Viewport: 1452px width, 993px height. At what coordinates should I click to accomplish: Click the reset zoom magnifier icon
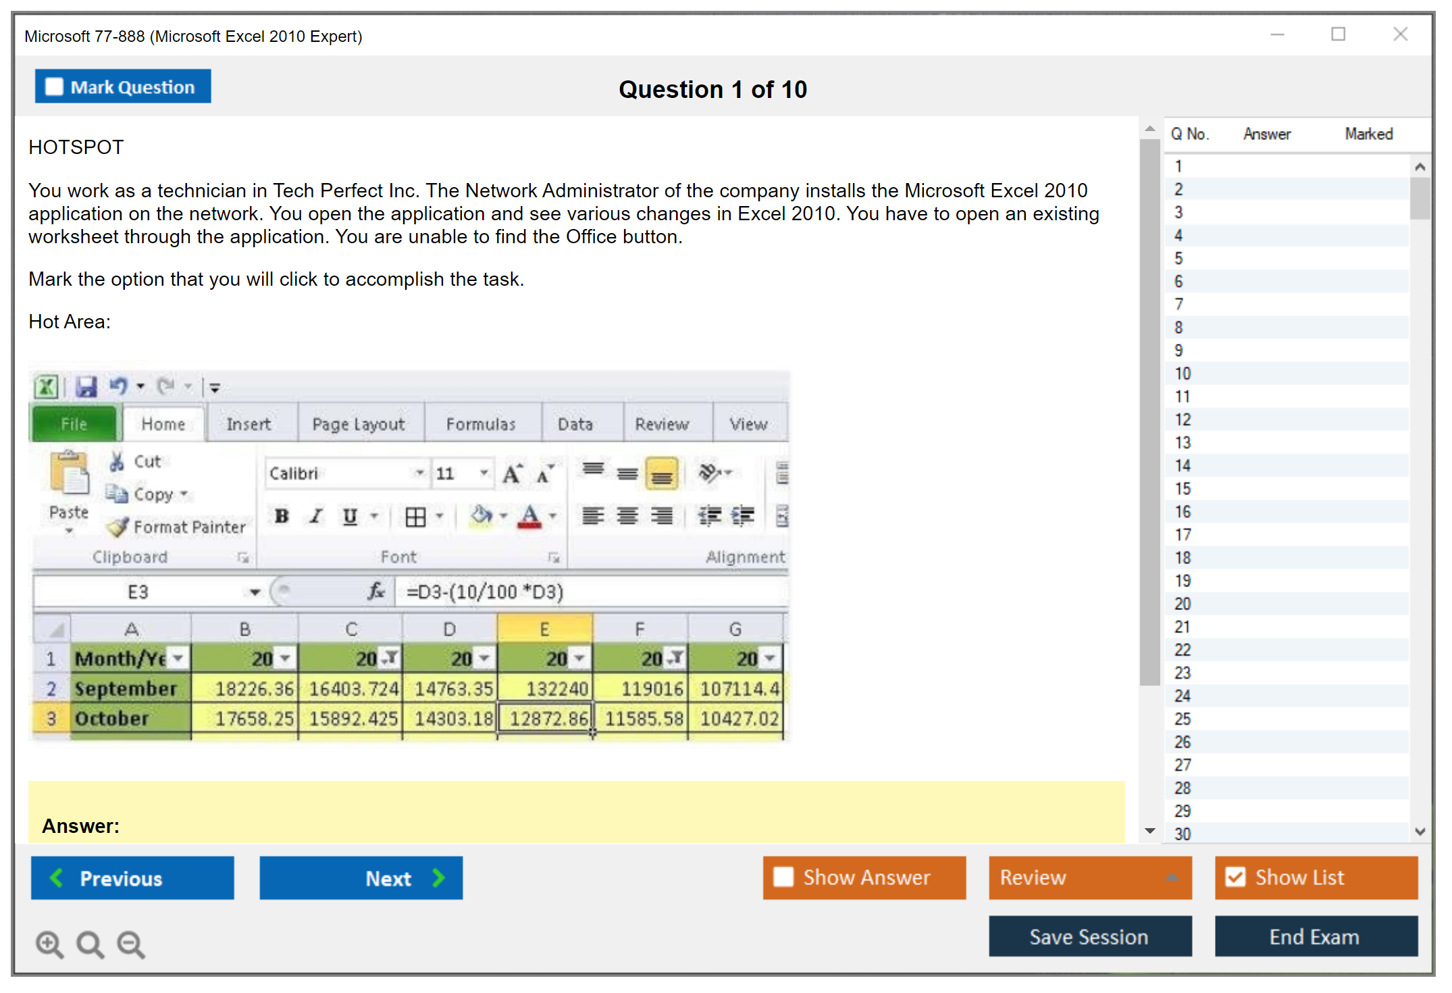click(x=90, y=944)
